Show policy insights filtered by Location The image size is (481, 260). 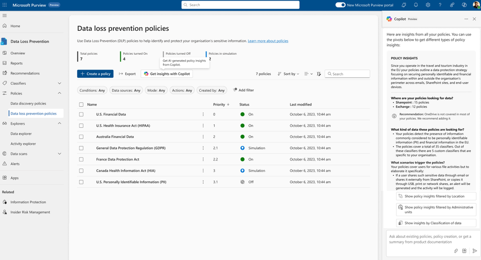click(436, 196)
